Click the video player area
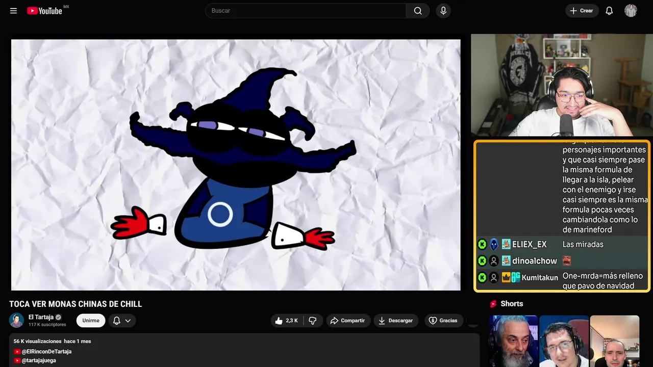The image size is (653, 367). 236,165
